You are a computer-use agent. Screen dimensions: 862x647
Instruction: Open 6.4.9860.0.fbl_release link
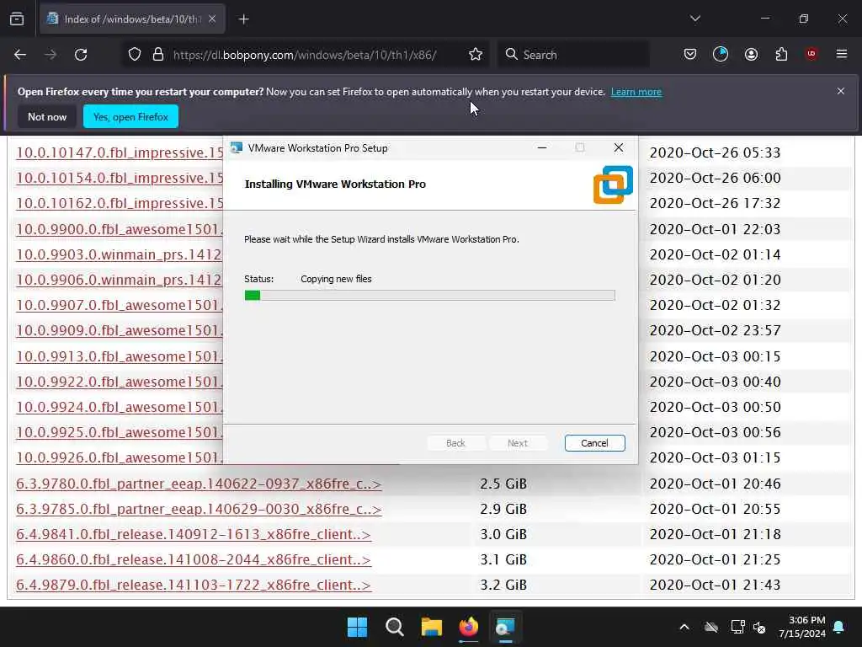point(194,559)
